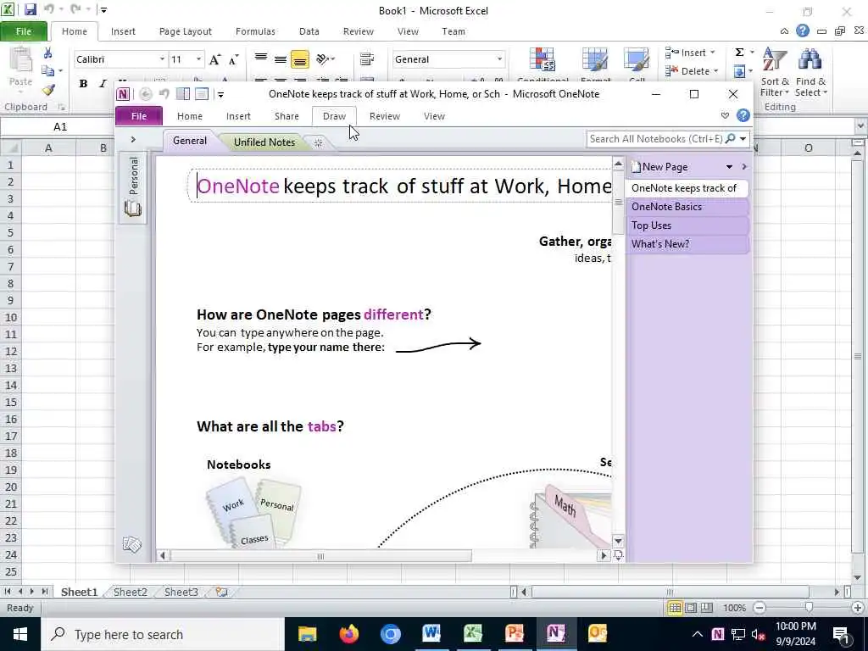Click Excel's Orientation text icon
This screenshot has height=651, width=868.
pos(325,58)
